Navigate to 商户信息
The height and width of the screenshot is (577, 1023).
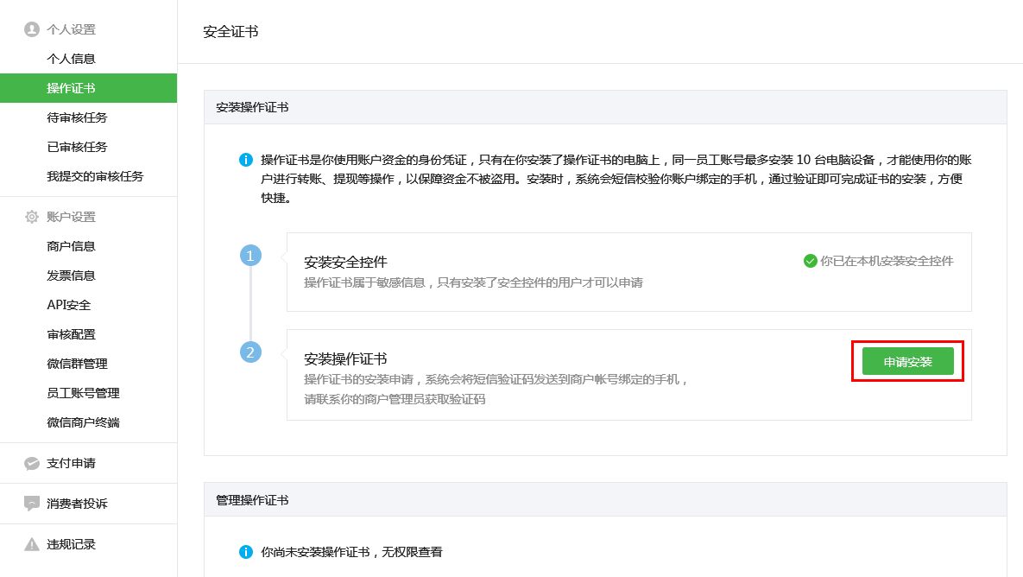71,246
